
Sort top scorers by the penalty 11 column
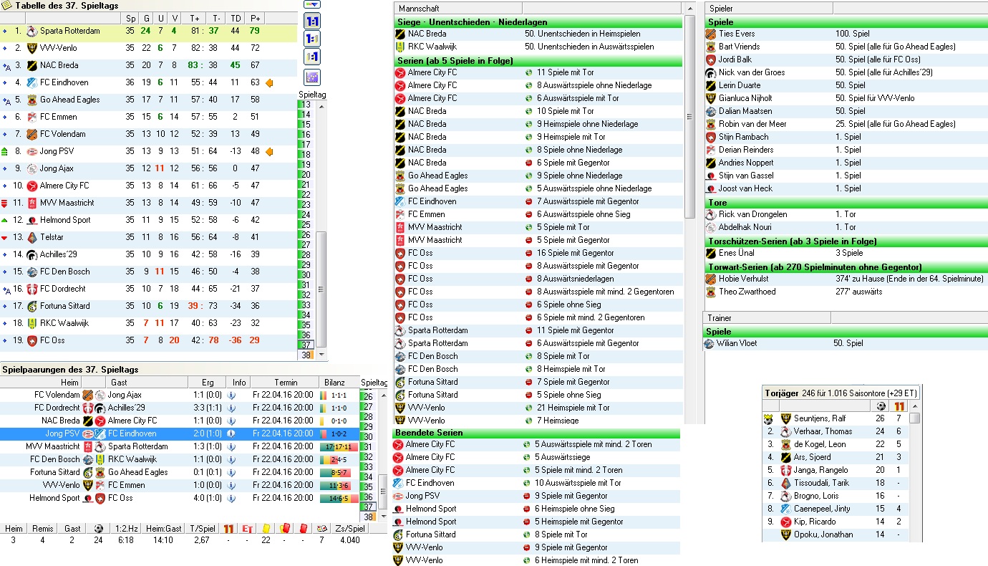pyautogui.click(x=899, y=406)
